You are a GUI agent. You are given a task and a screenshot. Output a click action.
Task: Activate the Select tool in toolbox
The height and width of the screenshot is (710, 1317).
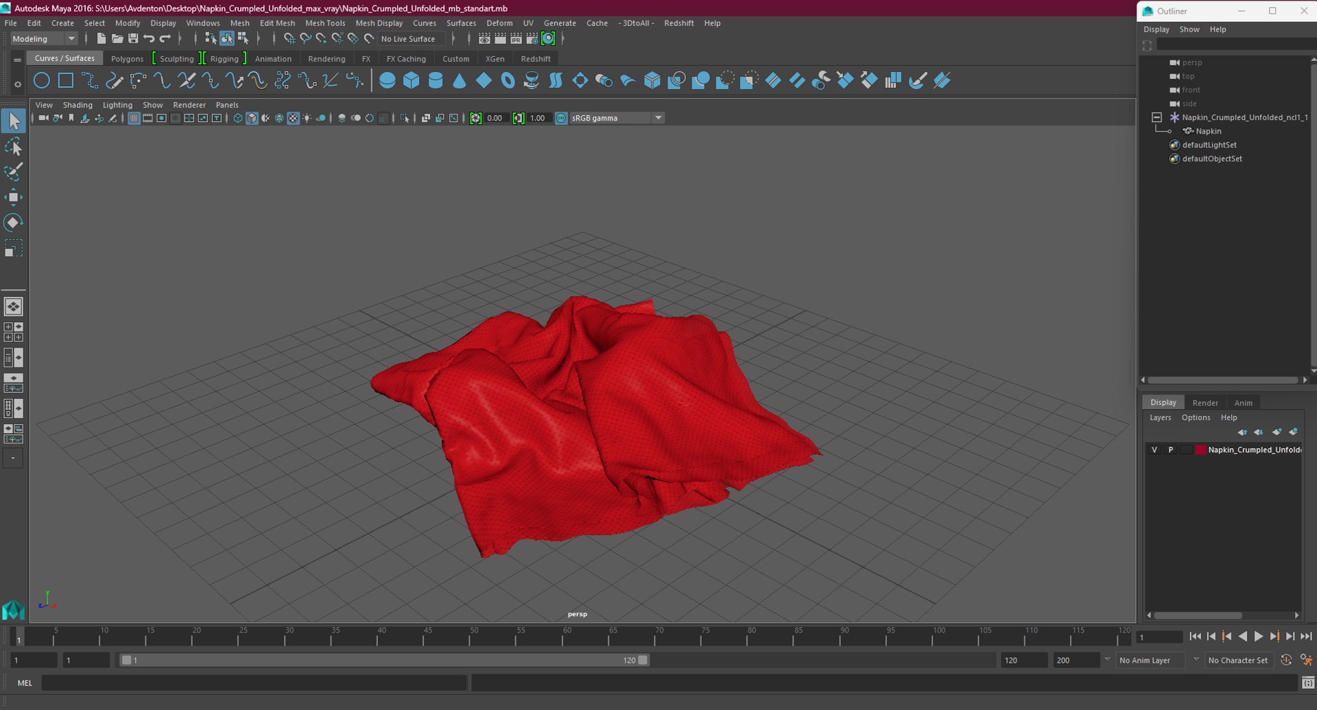pyautogui.click(x=13, y=121)
